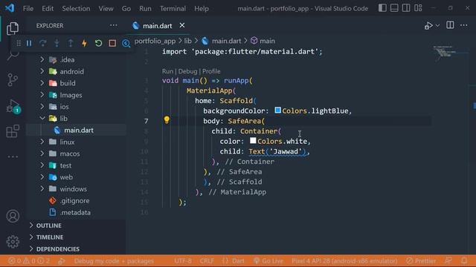Click the Run code lens link

coord(167,71)
